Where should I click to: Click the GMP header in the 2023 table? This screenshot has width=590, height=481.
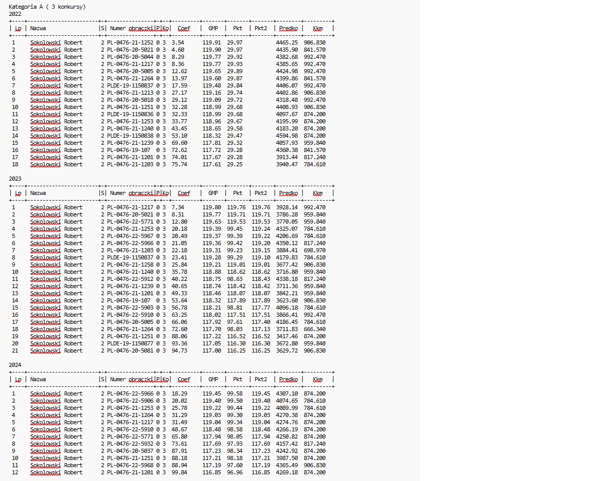(213, 193)
